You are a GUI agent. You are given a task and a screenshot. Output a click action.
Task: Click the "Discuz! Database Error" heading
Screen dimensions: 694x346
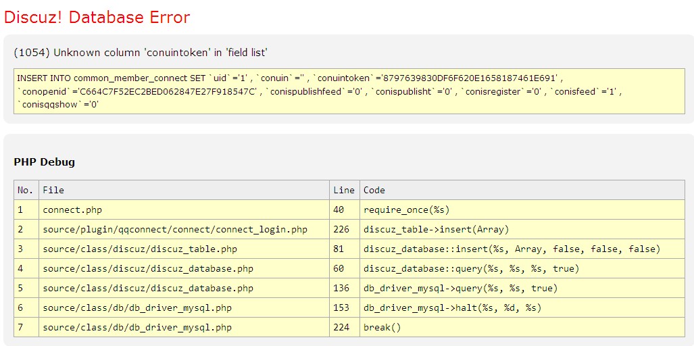(x=97, y=18)
